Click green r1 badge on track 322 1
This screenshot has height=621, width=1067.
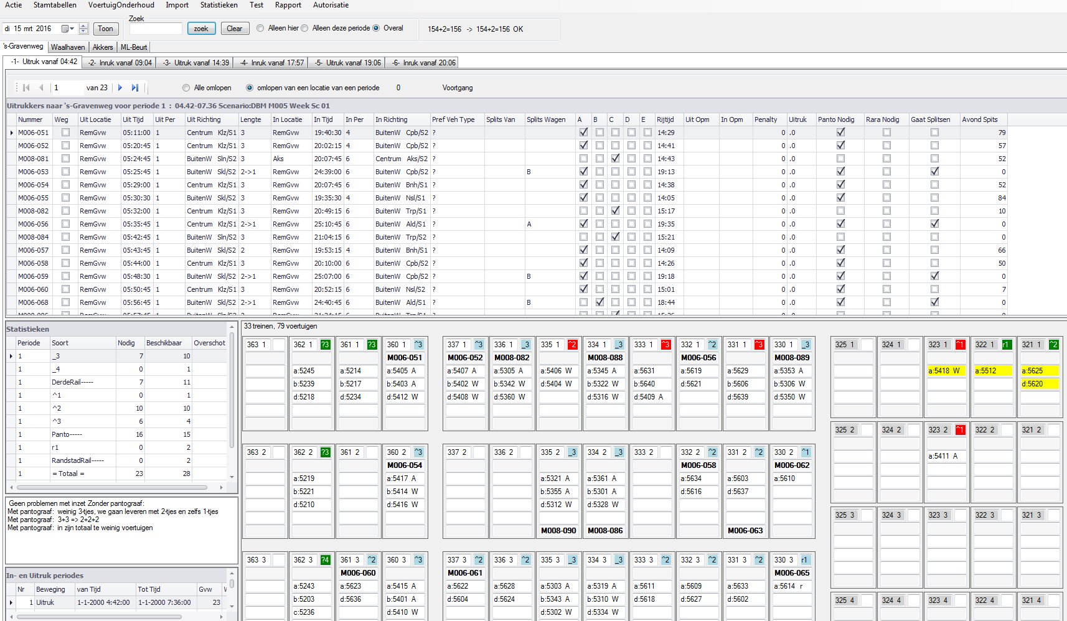pyautogui.click(x=1007, y=345)
